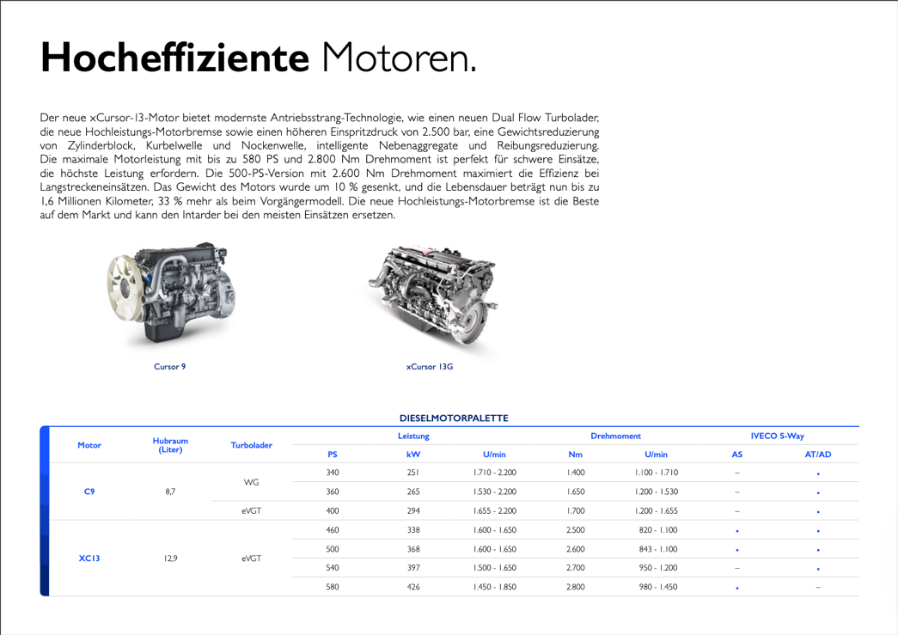
Task: Click the "Hocheffiziente Motoren" page title
Action: pos(258,57)
